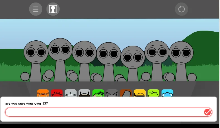Select the brown character icon

pos(126,93)
